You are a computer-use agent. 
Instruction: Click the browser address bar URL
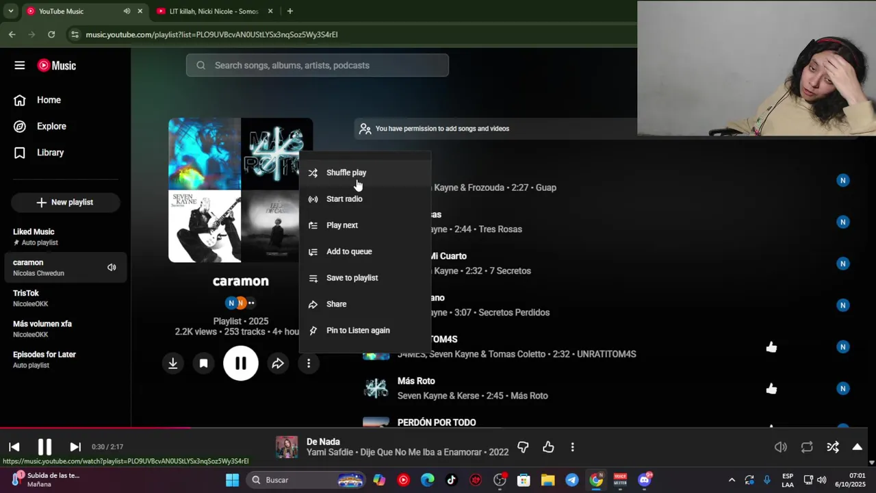211,34
